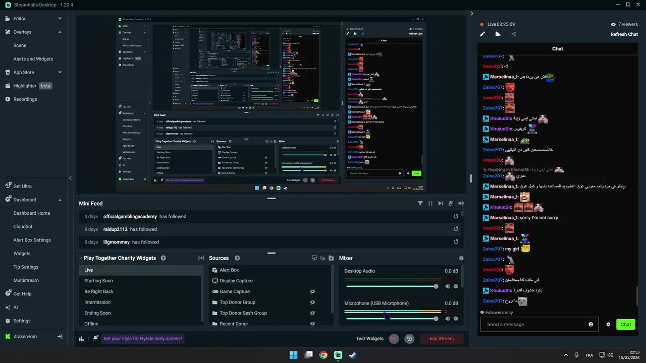
Task: Replay officialgamblingacademy follow alert
Action: (456, 216)
